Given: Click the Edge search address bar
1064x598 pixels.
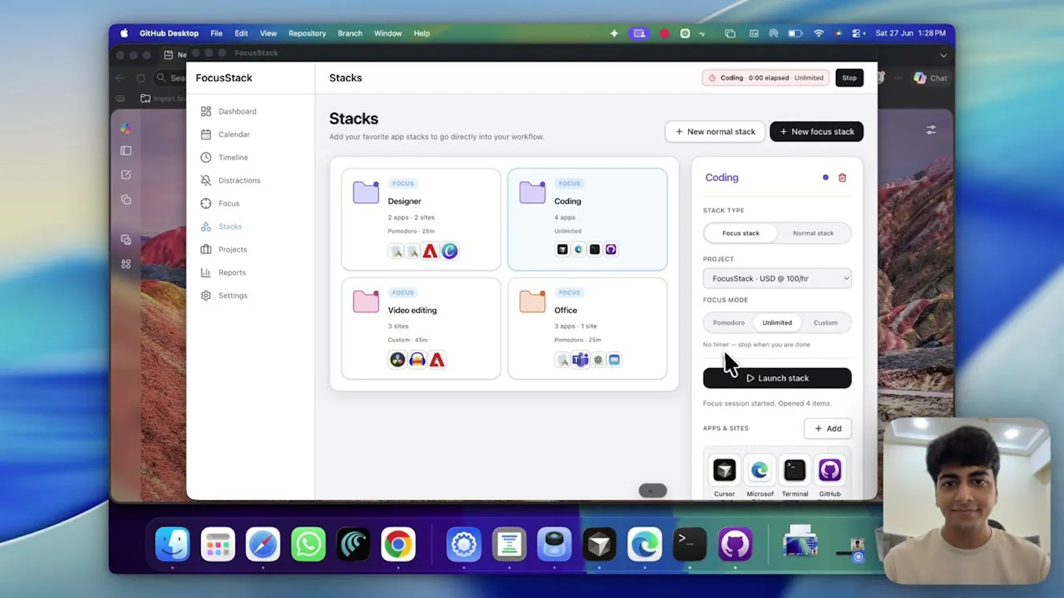Looking at the screenshot, I should click(170, 78).
